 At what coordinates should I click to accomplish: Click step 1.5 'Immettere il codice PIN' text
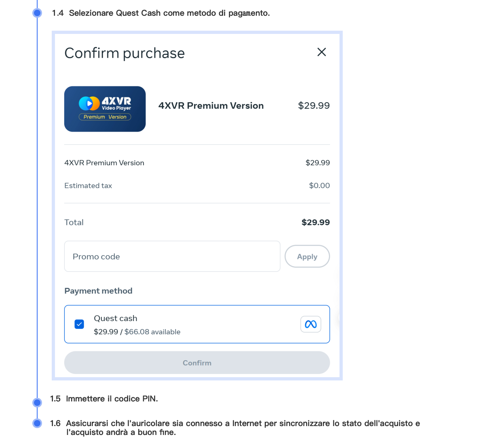tap(104, 399)
